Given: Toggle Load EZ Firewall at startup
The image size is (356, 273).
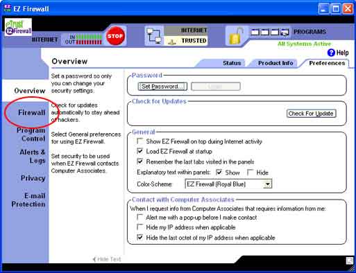Looking at the screenshot, I should (x=139, y=151).
